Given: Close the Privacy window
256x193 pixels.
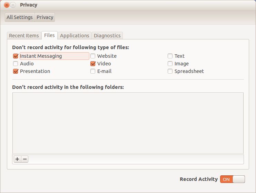Looking at the screenshot, I should point(7,5).
